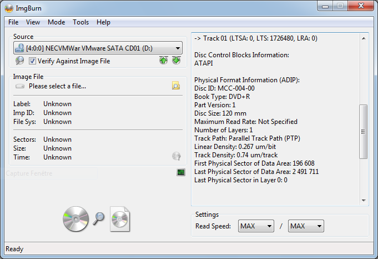Click the info panel scroll up arrow

[x=364, y=38]
